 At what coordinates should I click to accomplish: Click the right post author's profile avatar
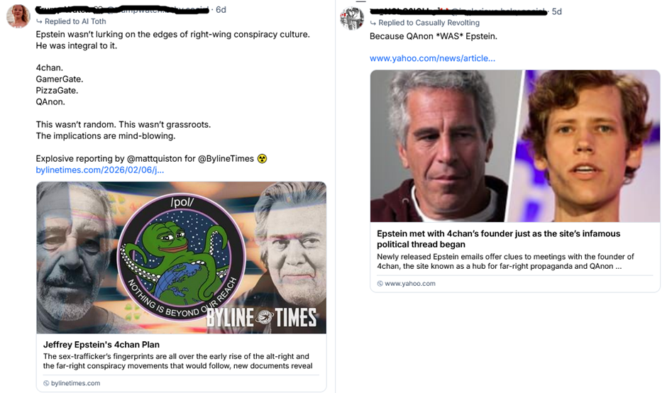coord(352,18)
